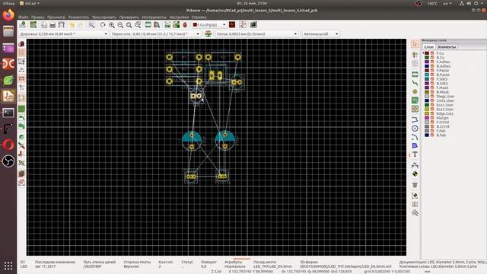Click the redraw view icon

click(103, 25)
